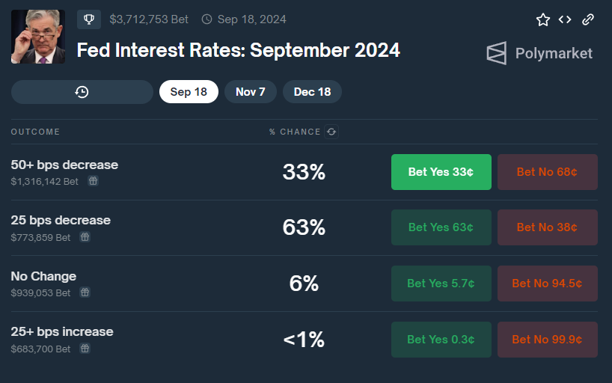Switch to the Nov 7 tab
Image resolution: width=612 pixels, height=383 pixels.
click(251, 92)
